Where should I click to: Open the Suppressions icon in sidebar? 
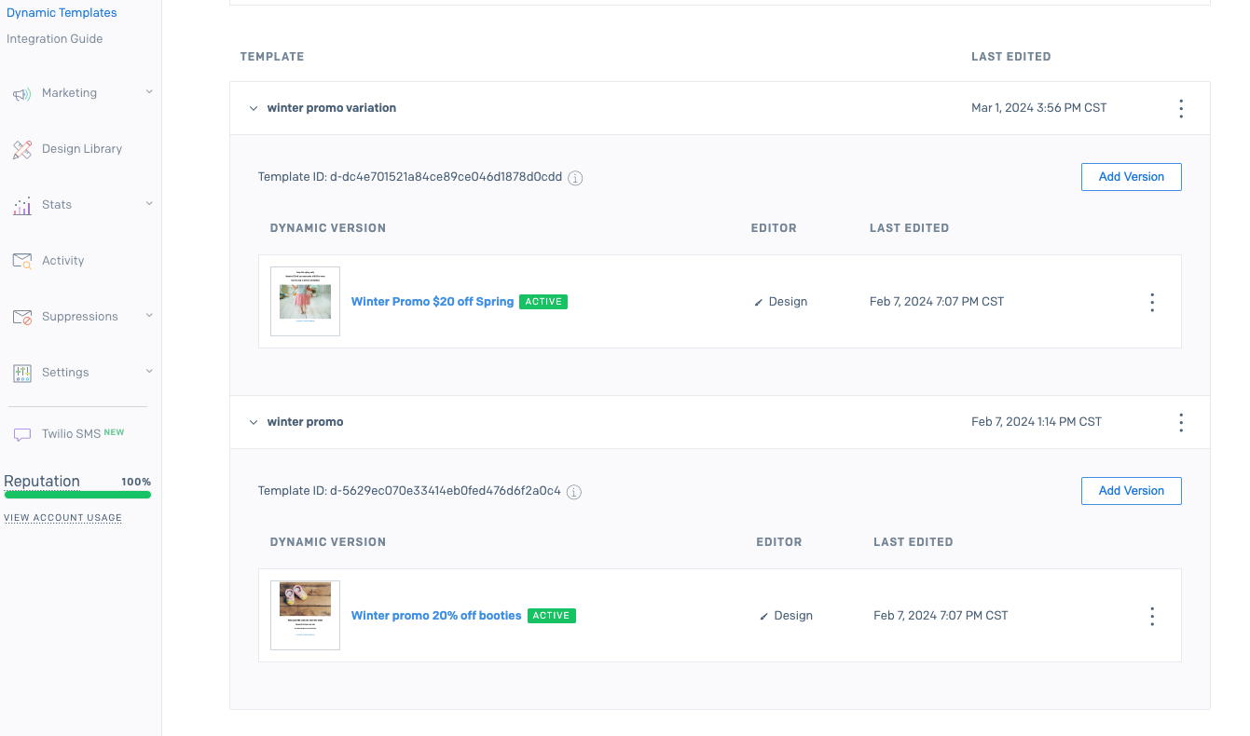coord(22,316)
